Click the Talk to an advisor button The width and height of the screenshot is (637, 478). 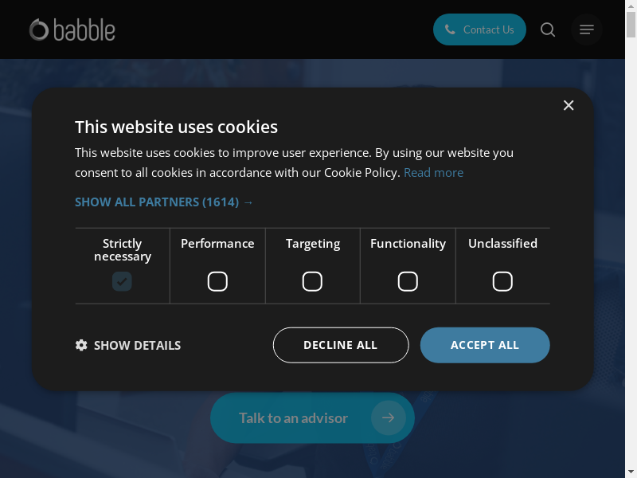(293, 417)
